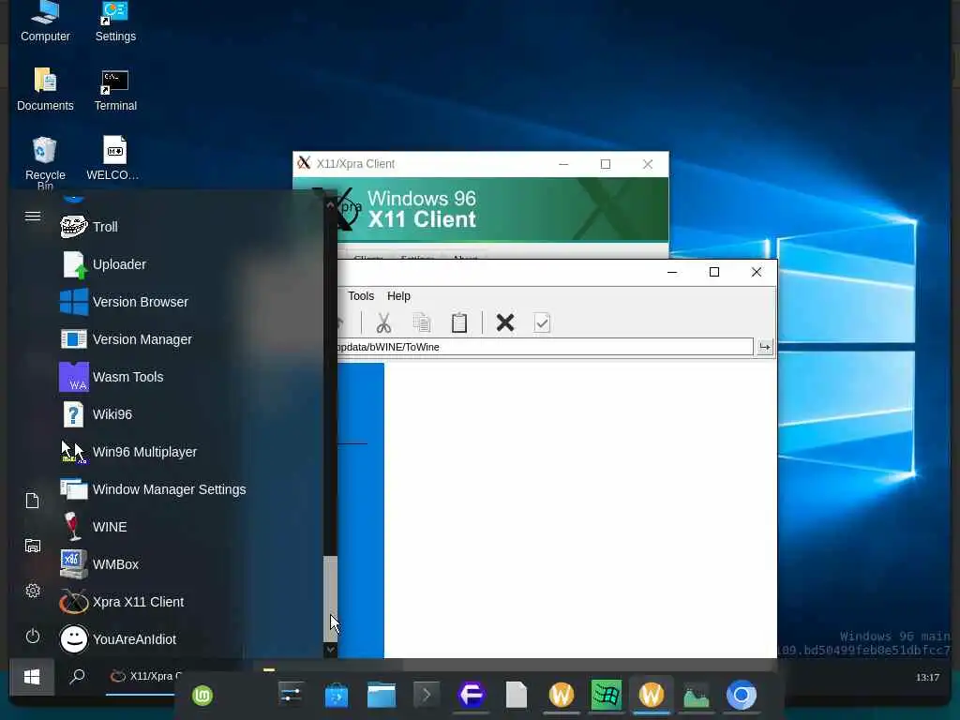Click the power icon in start sidebar
The width and height of the screenshot is (960, 720).
(33, 637)
